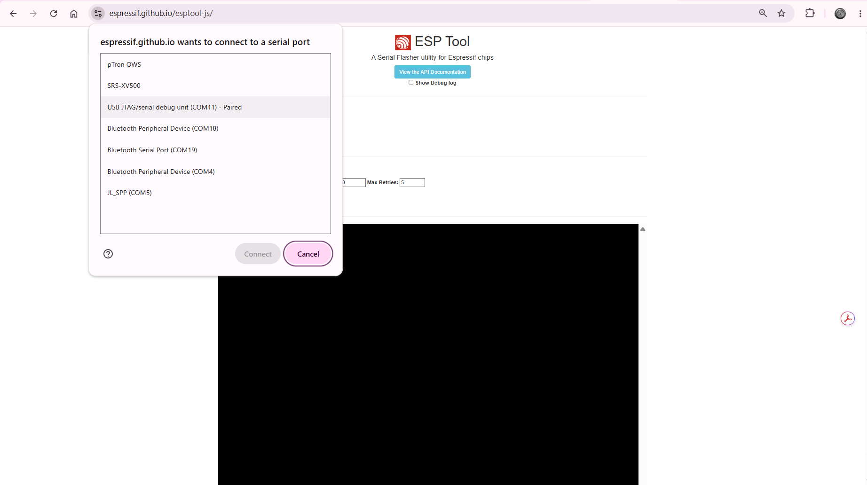
Task: Select Bluetooth Peripheral Device (COM18)
Action: pos(215,128)
